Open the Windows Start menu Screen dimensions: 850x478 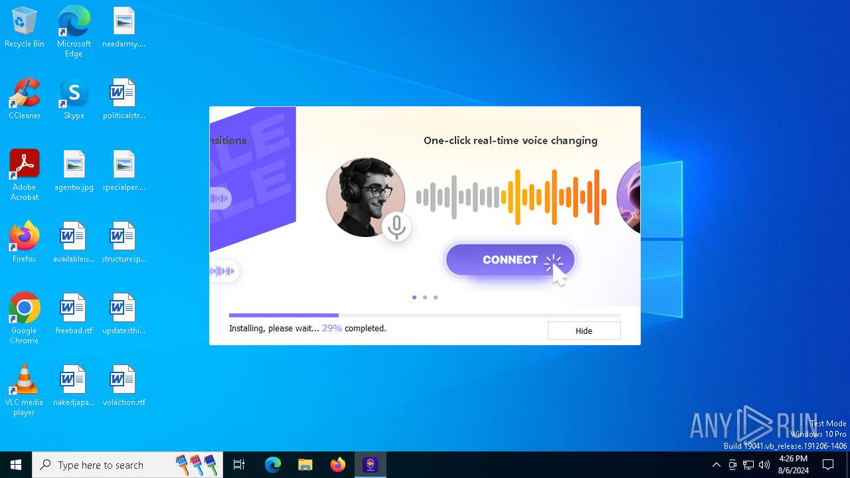16,465
